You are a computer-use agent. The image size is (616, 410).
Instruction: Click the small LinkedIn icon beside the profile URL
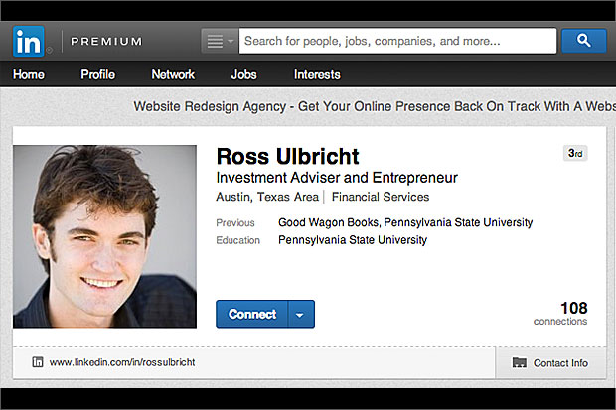38,363
